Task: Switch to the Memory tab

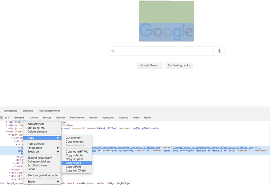Action: 93,118
